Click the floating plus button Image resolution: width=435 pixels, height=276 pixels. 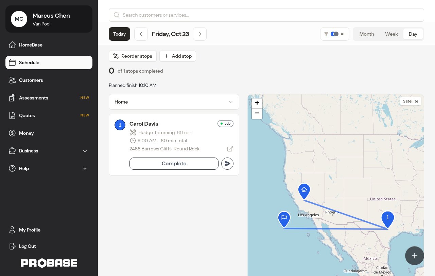pos(415,256)
